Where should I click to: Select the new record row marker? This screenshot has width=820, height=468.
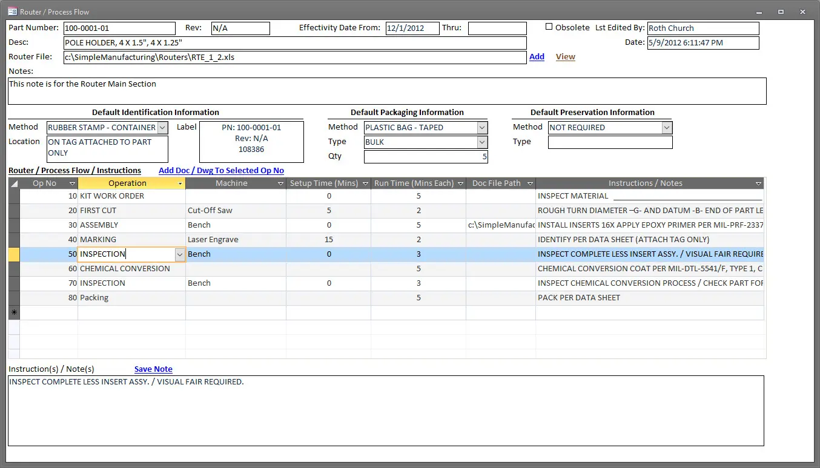pos(14,312)
